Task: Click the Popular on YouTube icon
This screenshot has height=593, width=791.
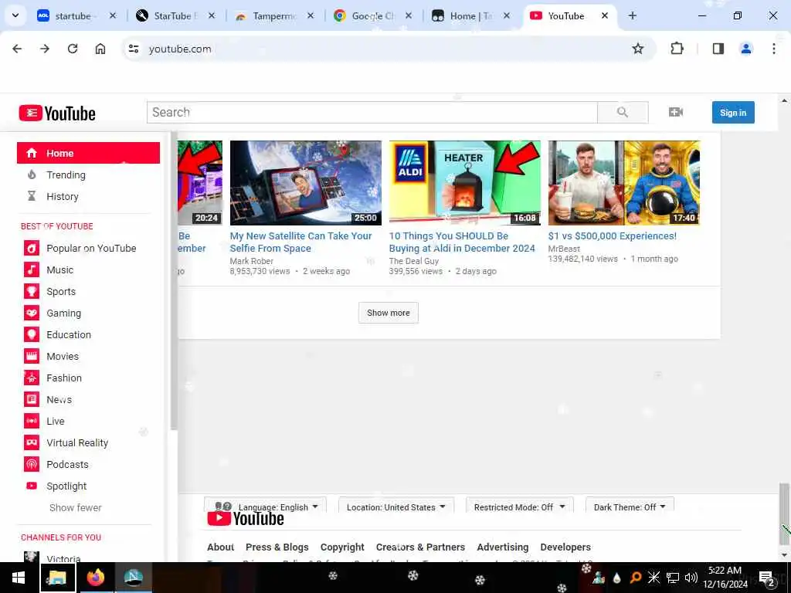Action: pos(31,248)
